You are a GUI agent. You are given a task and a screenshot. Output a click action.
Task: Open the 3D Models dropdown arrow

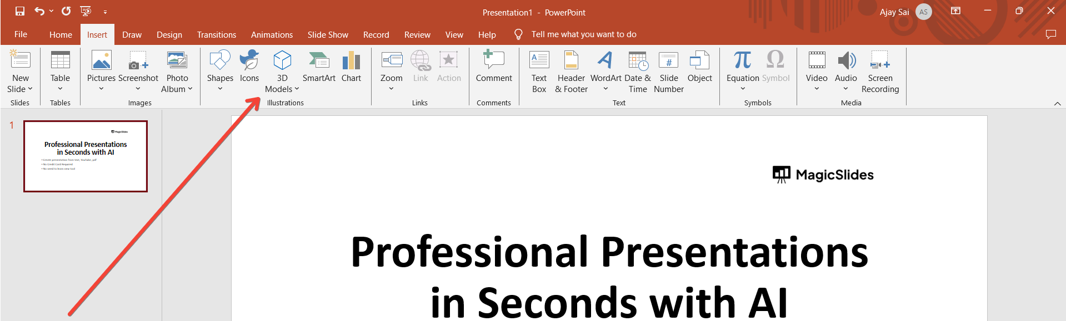tap(297, 89)
